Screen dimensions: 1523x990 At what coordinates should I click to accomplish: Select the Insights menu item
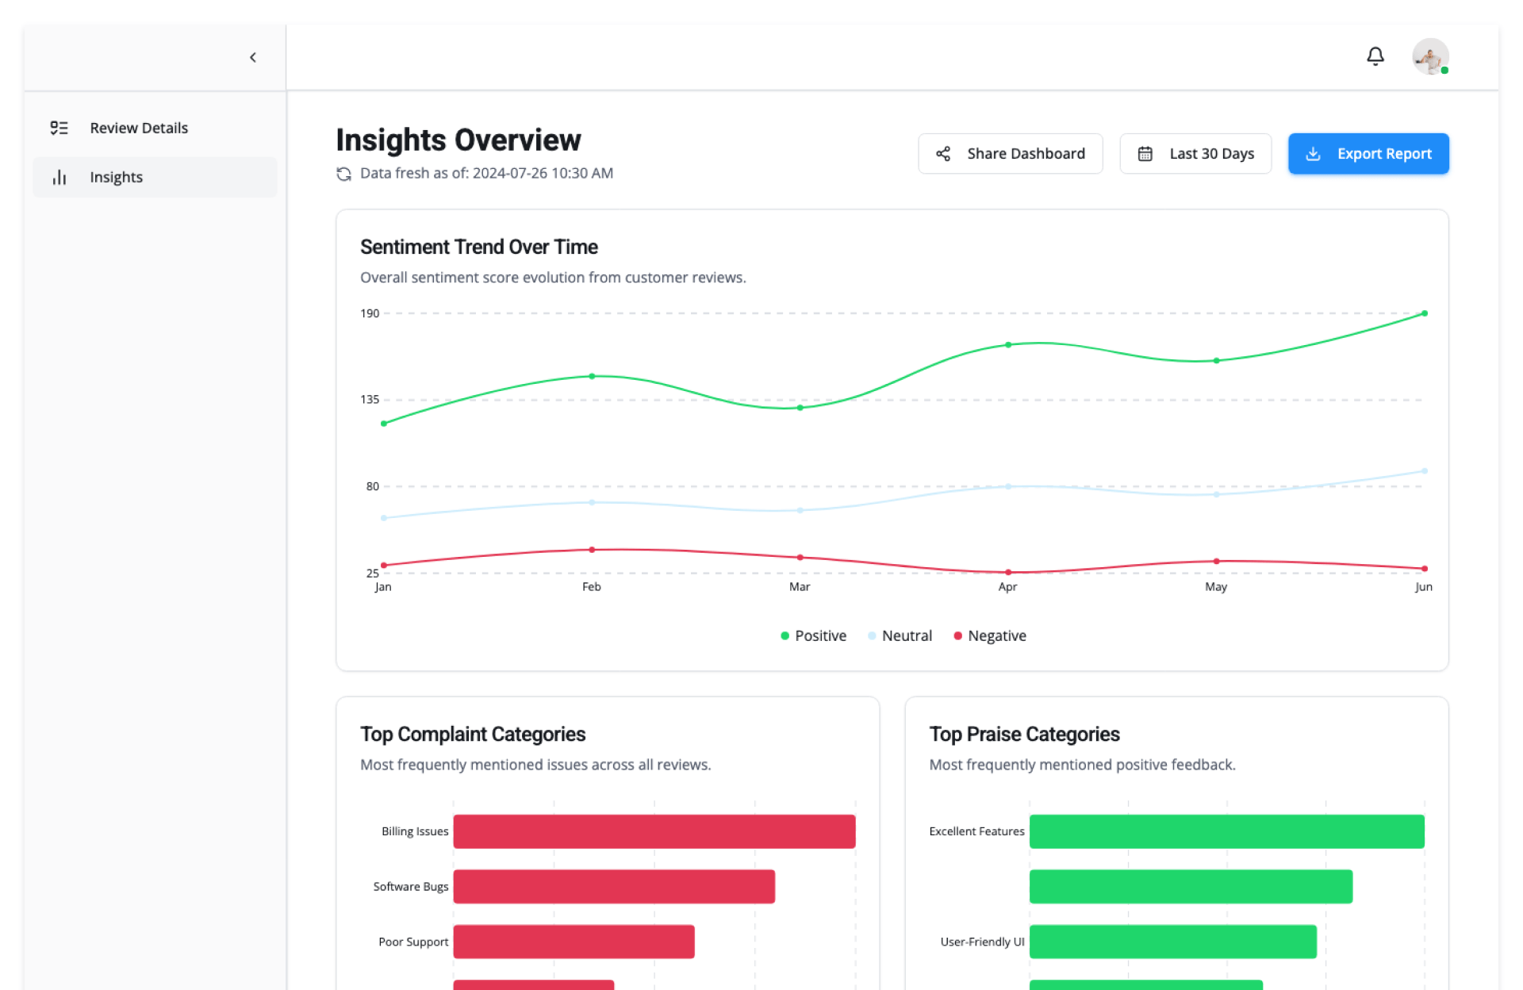pos(116,177)
